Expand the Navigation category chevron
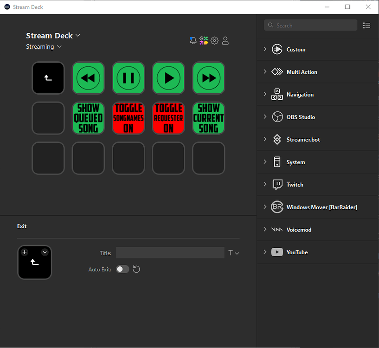 tap(265, 94)
